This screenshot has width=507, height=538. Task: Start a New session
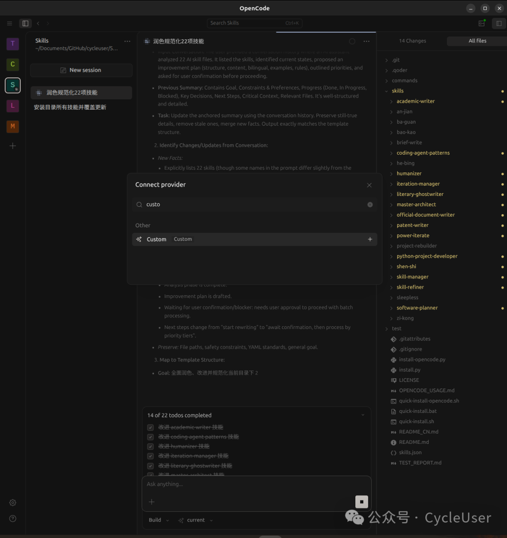(x=81, y=70)
